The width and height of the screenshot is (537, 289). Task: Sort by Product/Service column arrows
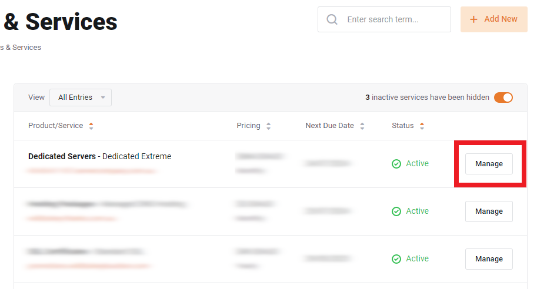coord(91,126)
